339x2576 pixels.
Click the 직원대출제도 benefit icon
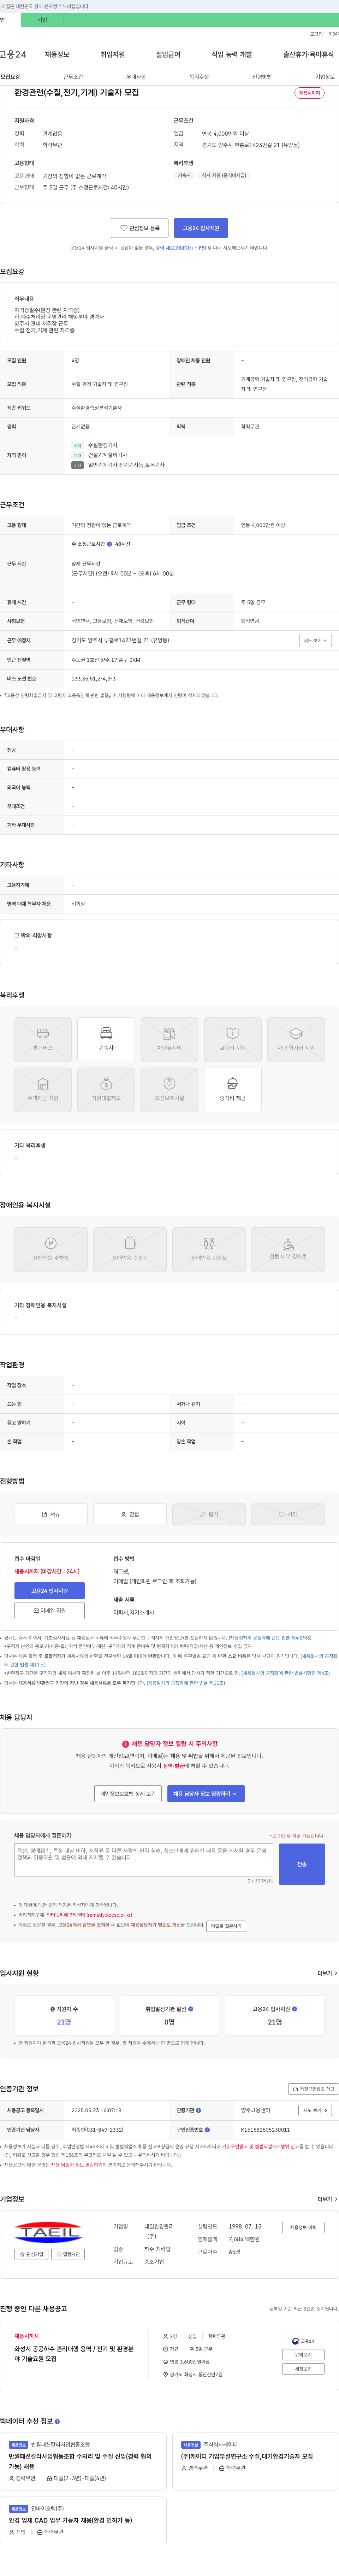106,1089
